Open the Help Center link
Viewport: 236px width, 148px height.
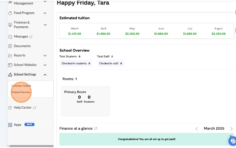click(22, 108)
